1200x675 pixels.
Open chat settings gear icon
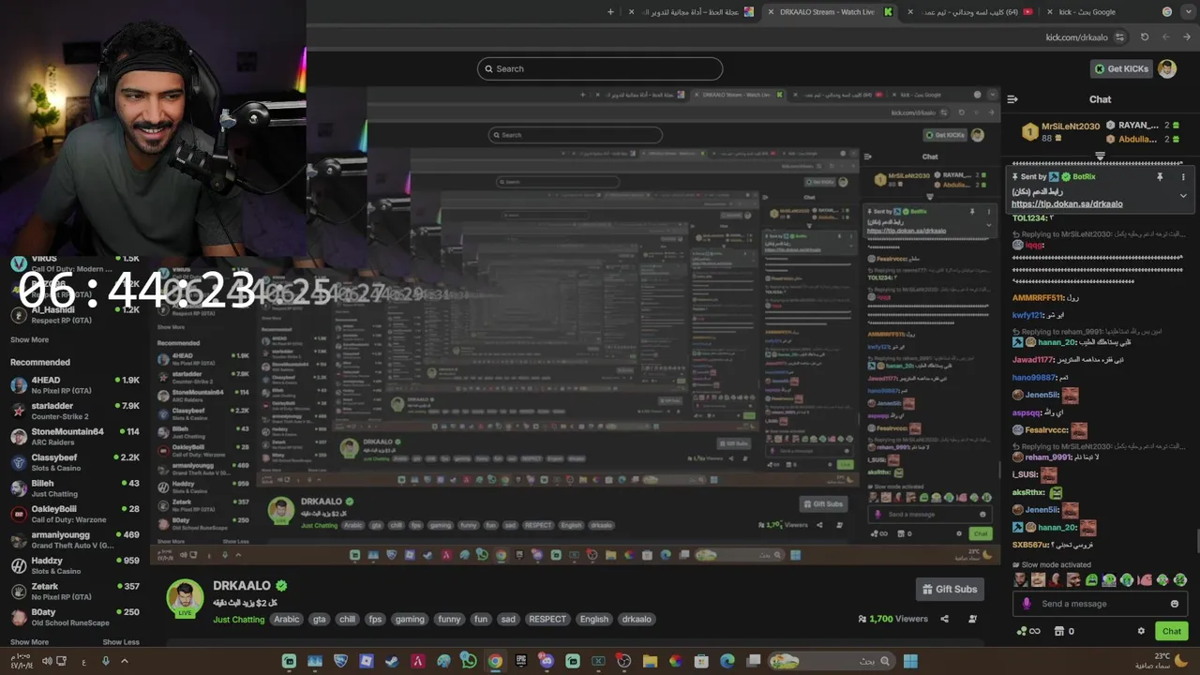pyautogui.click(x=1141, y=631)
